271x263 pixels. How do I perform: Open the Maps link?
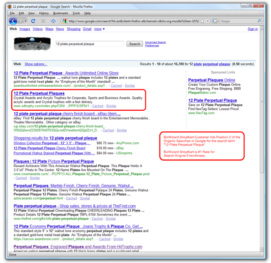coord(49,29)
